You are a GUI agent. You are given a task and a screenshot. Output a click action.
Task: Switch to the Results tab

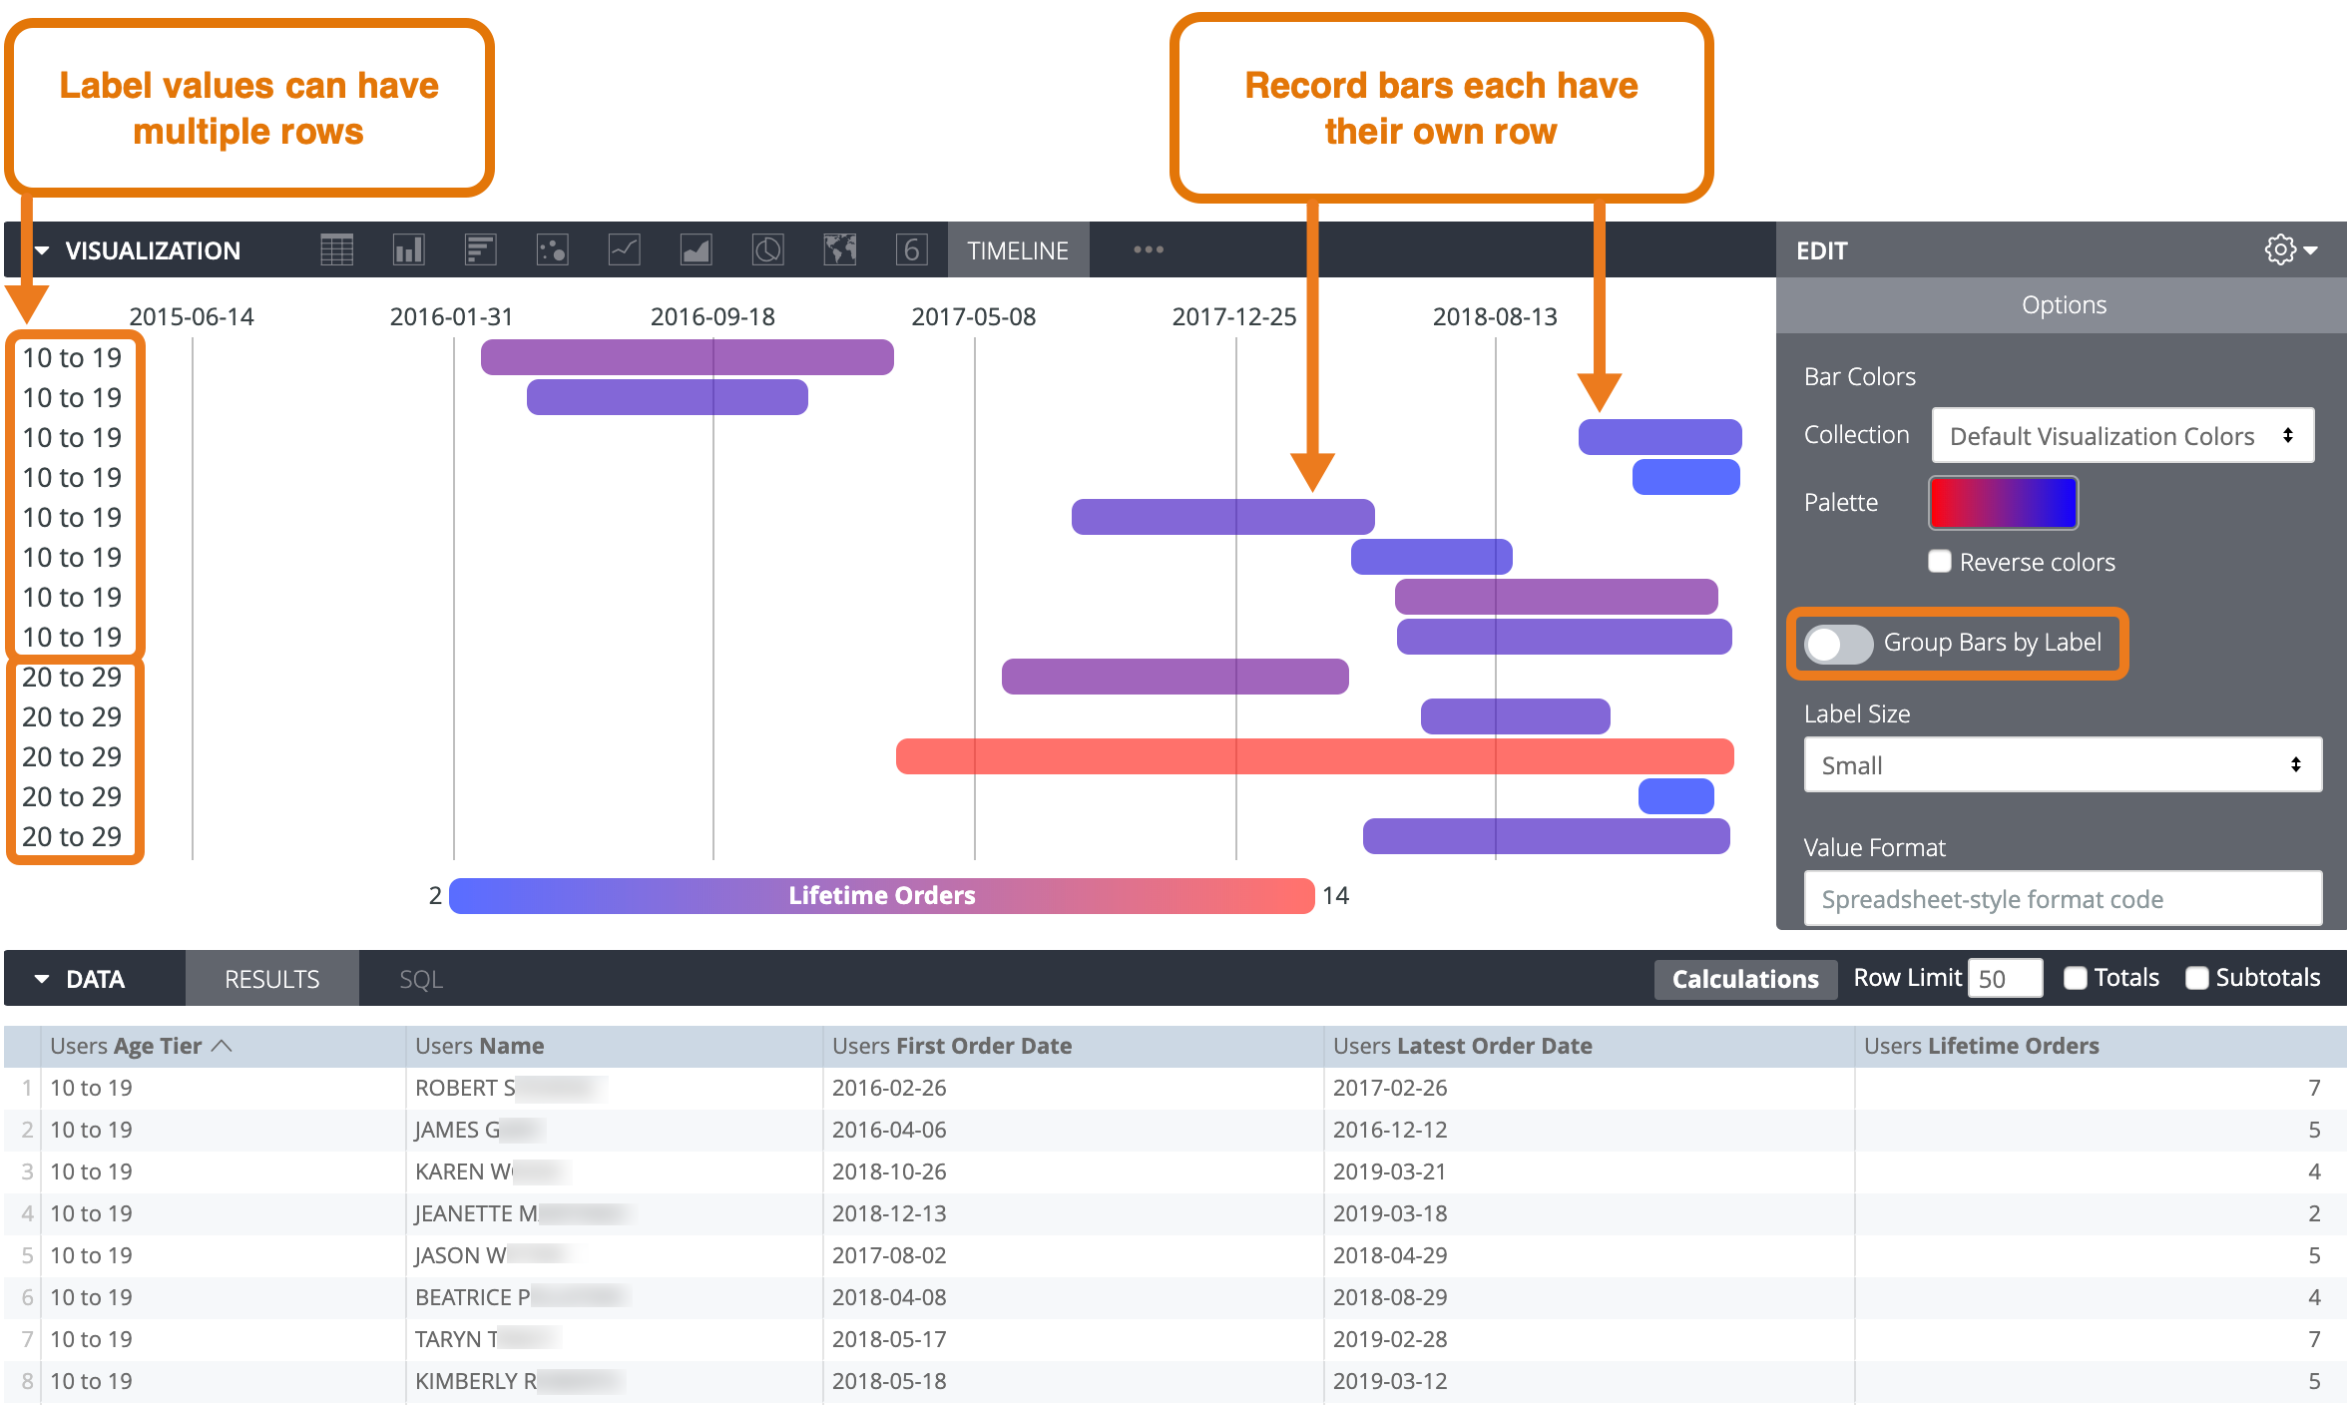(271, 979)
